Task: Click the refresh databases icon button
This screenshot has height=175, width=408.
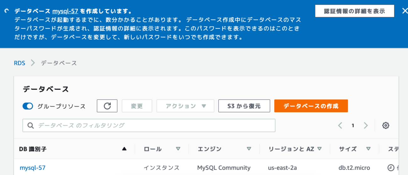Action: pyautogui.click(x=107, y=106)
